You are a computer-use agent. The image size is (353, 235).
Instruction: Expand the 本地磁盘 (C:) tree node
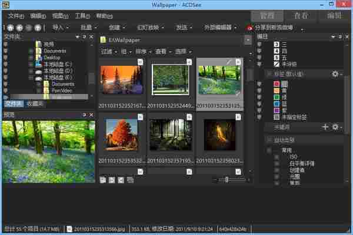(31, 64)
